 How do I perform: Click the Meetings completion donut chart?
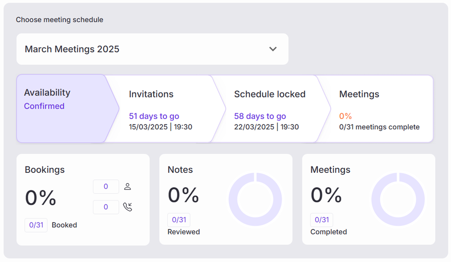point(398,200)
